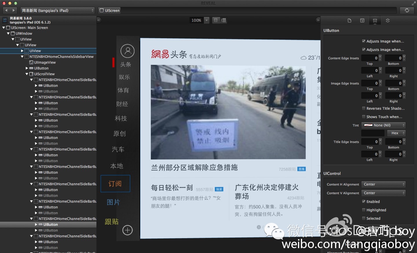Open the 每日轻松一刻 article
417x253 pixels.
pos(172,188)
